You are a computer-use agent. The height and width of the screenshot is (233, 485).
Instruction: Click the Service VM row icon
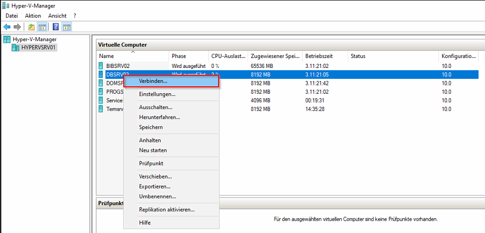100,100
